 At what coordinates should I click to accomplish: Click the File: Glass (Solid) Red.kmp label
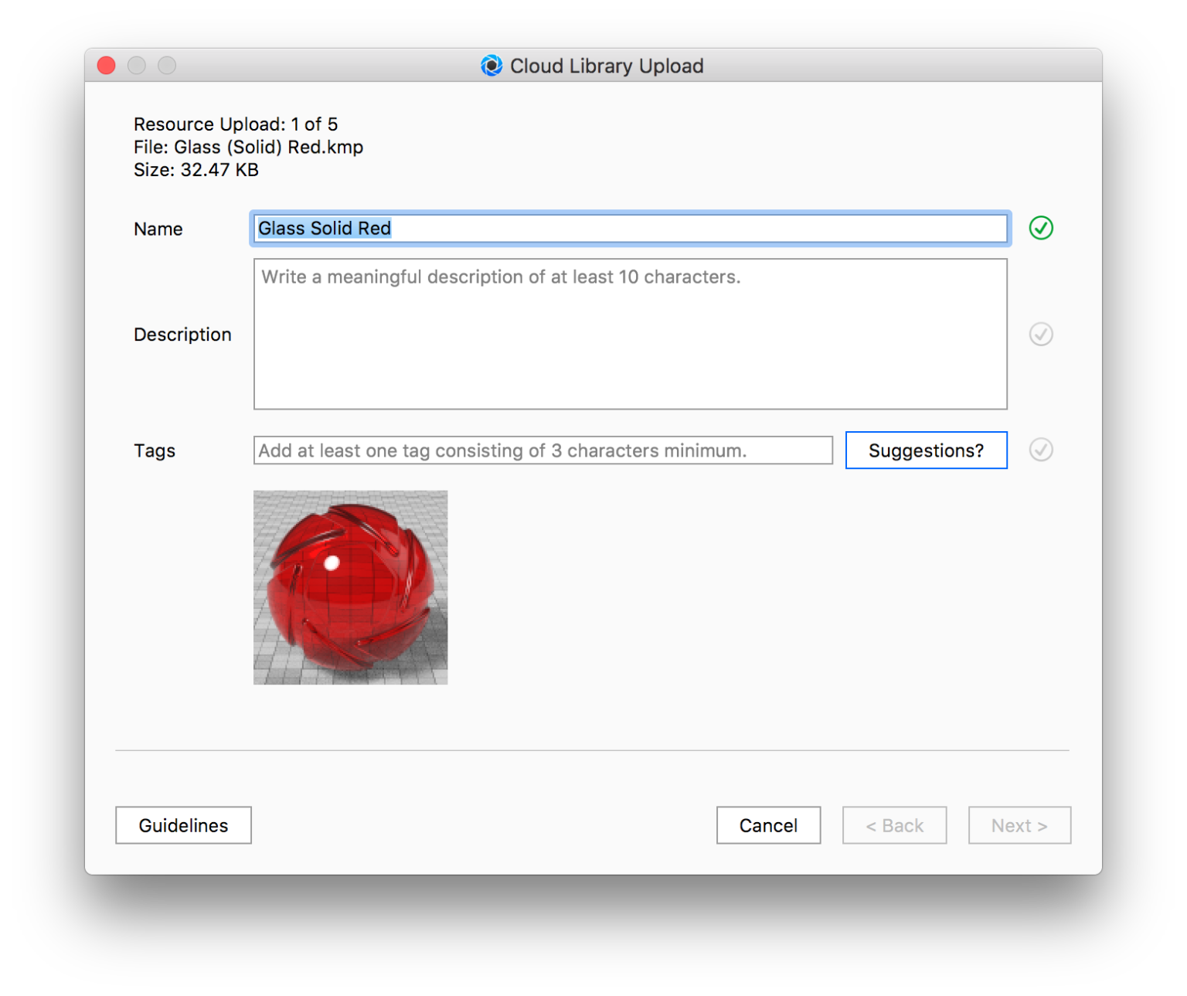pyautogui.click(x=247, y=147)
